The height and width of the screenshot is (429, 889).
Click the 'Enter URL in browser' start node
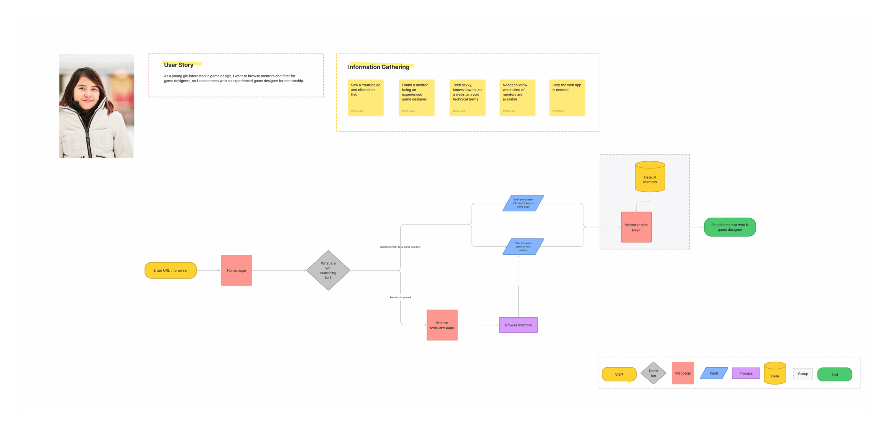[170, 270]
